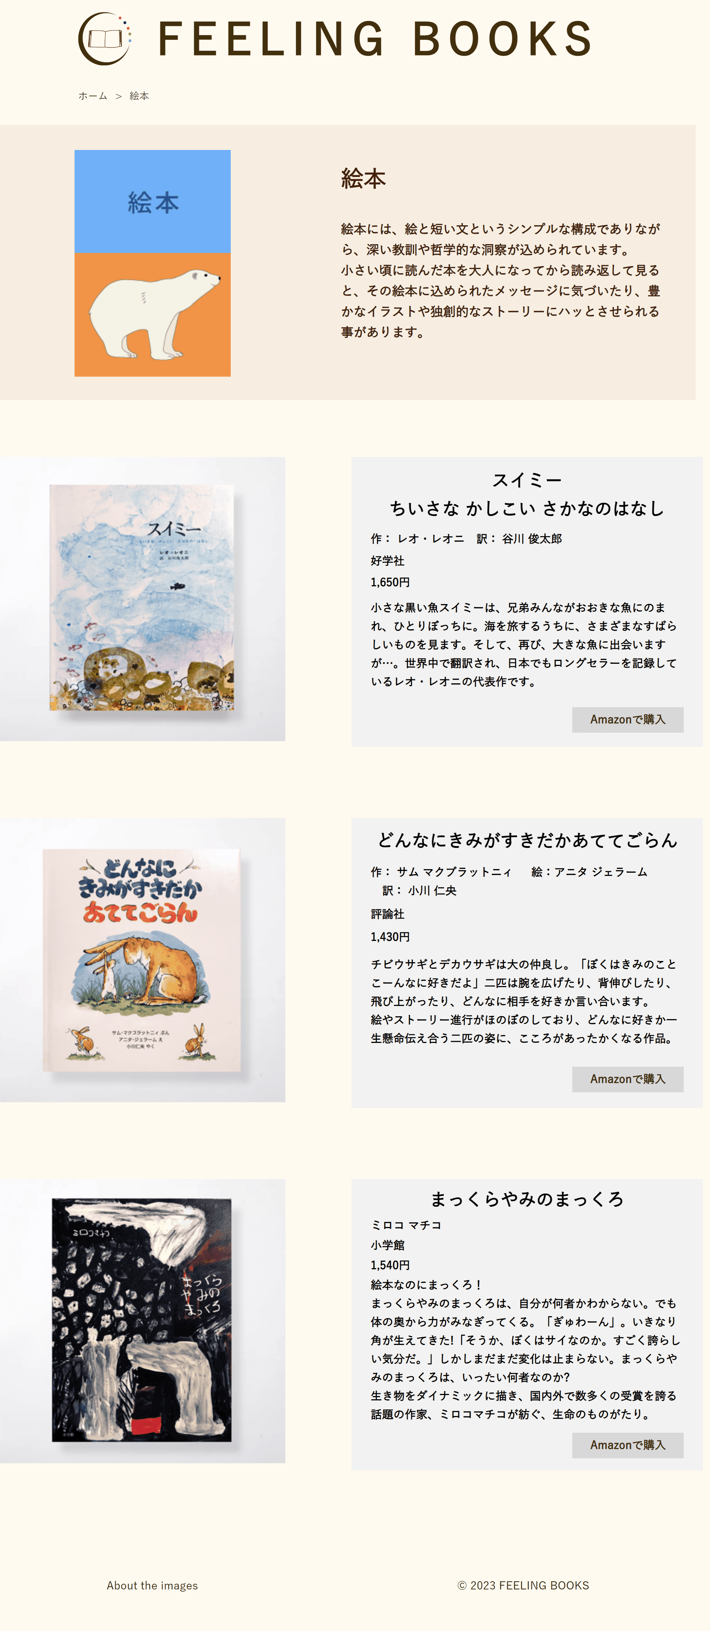Click the author name ミロコ マチコ
Image resolution: width=710 pixels, height=1631 pixels.
tap(406, 1225)
